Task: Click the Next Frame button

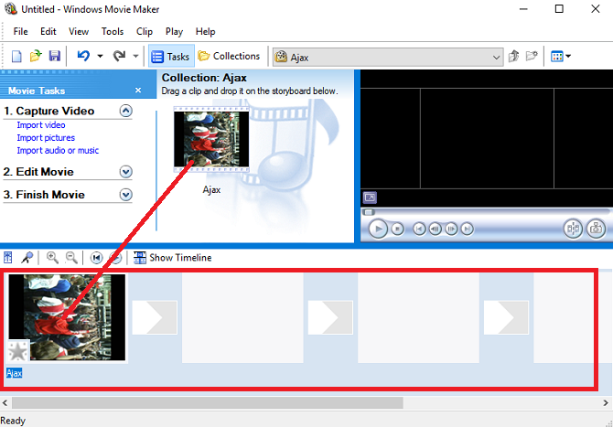Action: click(451, 229)
